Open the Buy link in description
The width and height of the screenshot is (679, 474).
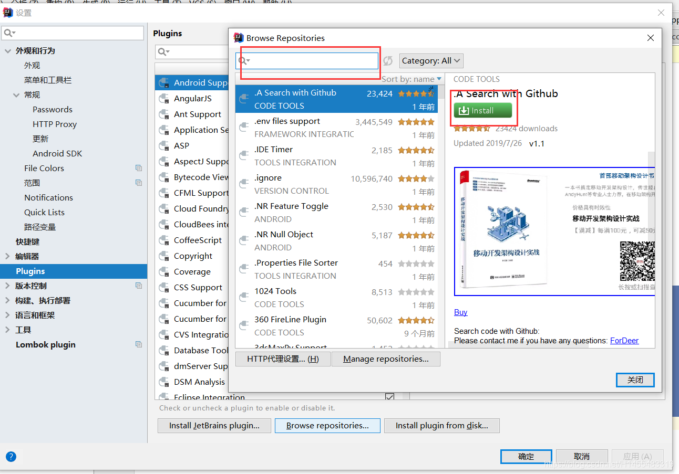coord(460,312)
